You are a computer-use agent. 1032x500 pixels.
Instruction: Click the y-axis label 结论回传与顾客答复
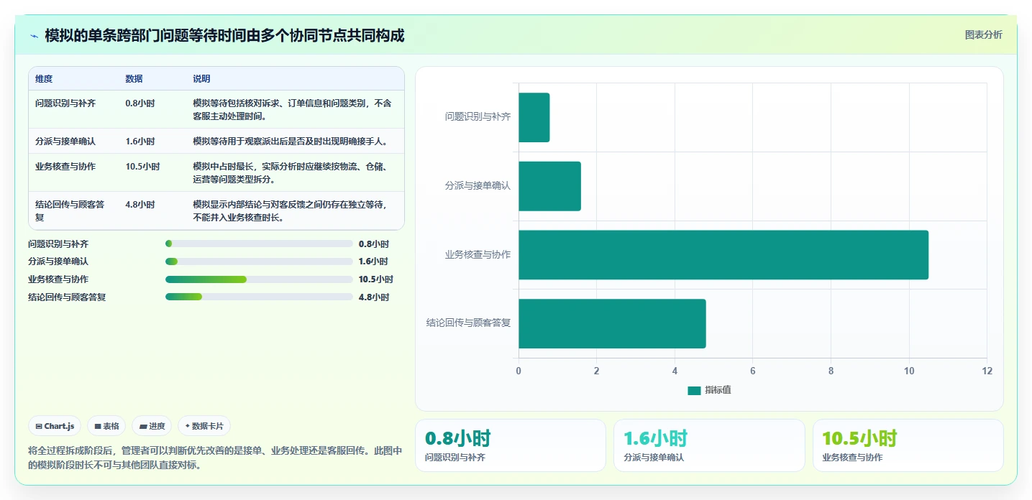click(468, 323)
